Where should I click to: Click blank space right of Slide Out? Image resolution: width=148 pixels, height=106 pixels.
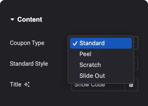(118, 76)
